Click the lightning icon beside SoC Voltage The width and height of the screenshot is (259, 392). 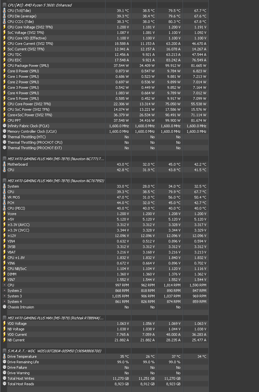point(5,33)
